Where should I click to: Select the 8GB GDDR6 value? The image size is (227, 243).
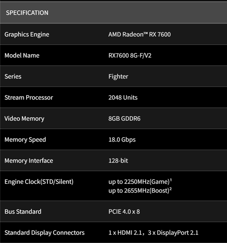coord(124,119)
